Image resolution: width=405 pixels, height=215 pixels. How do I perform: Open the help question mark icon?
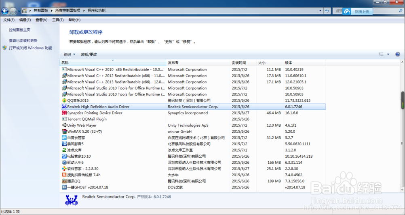pos(398,54)
